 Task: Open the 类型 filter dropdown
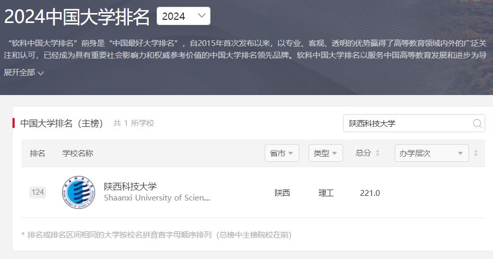(x=325, y=153)
